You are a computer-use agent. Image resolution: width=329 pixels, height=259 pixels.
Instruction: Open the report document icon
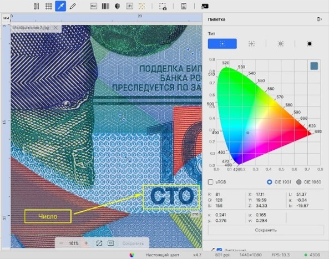(184, 6)
